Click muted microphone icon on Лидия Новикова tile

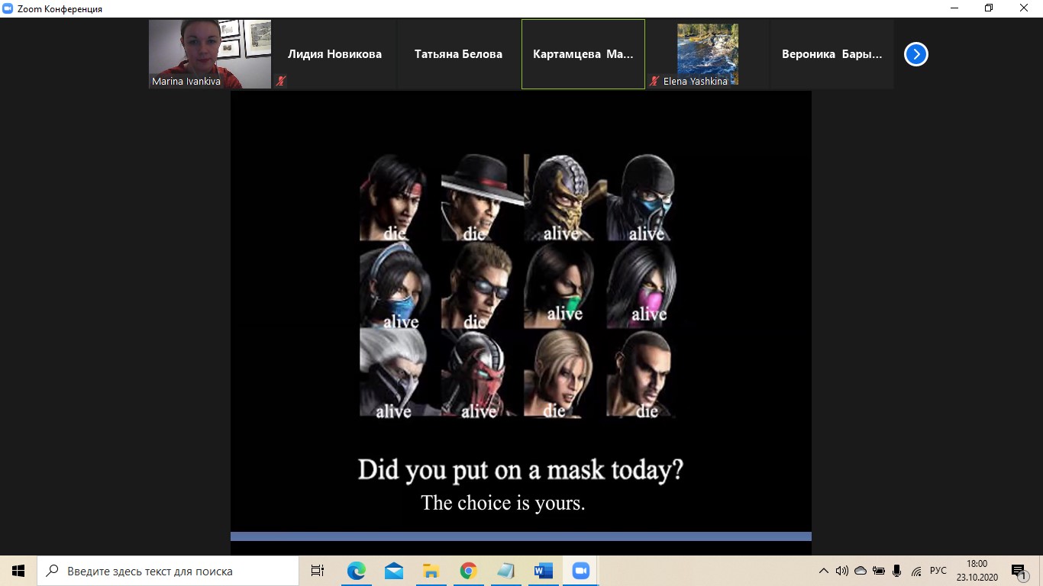[281, 81]
